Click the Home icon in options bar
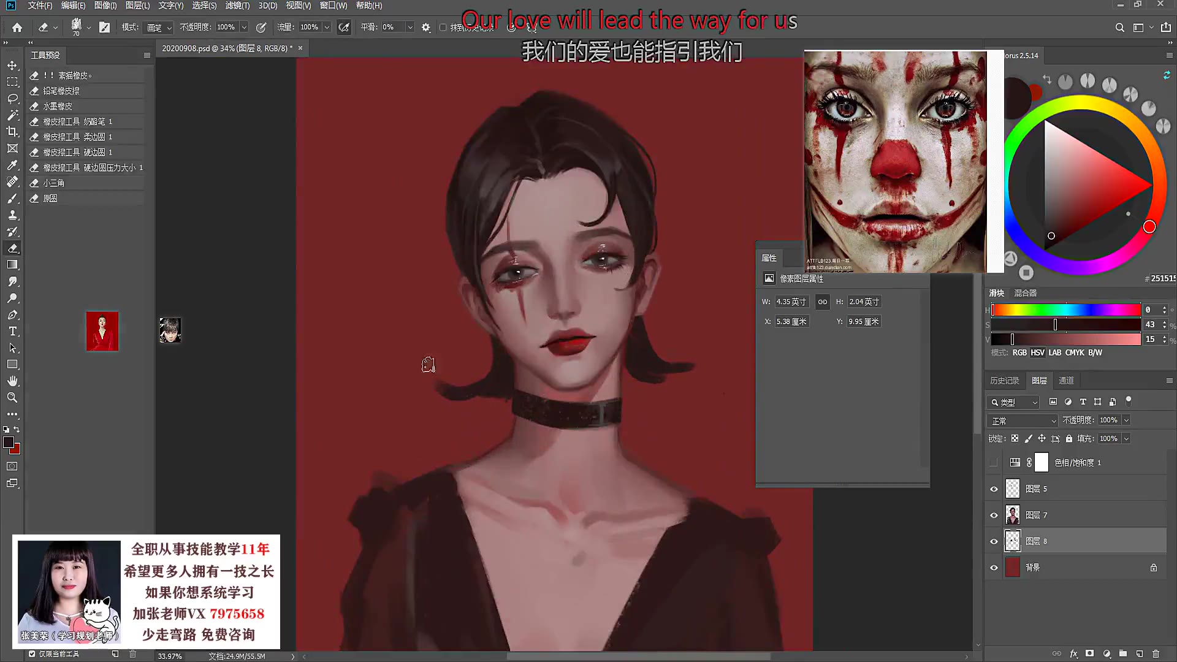This screenshot has width=1177, height=662. (x=17, y=27)
